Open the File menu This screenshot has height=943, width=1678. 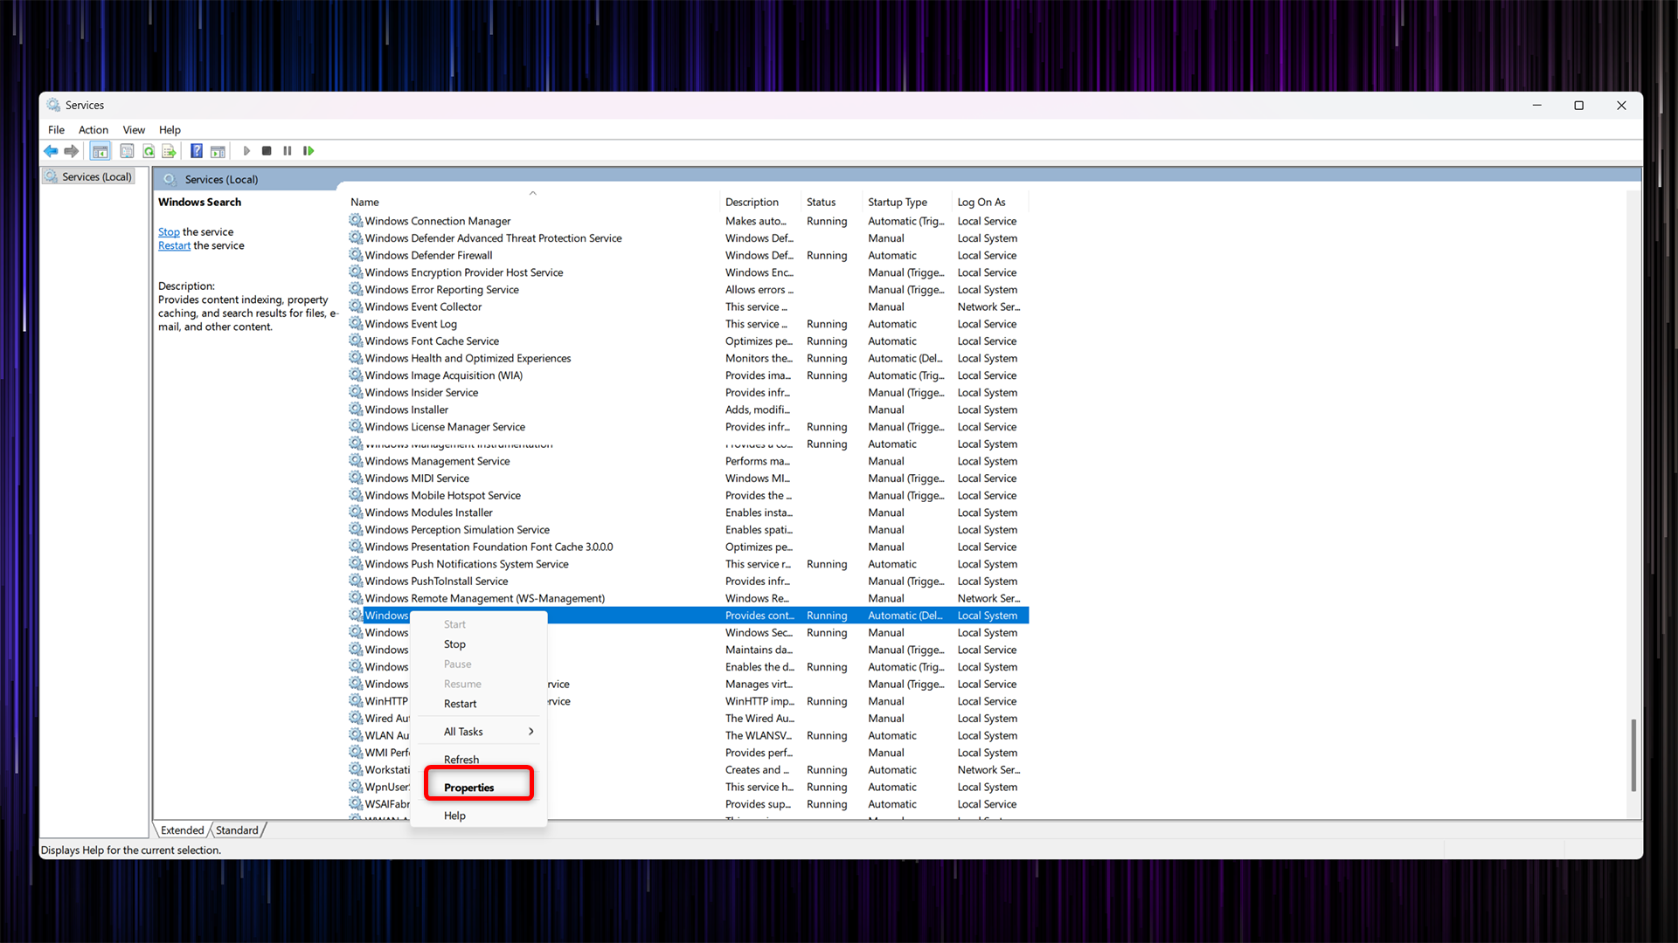[x=56, y=130]
